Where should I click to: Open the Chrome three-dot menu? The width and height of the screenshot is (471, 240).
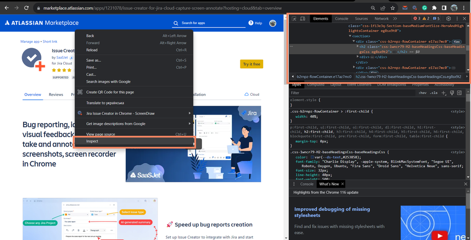[464, 8]
